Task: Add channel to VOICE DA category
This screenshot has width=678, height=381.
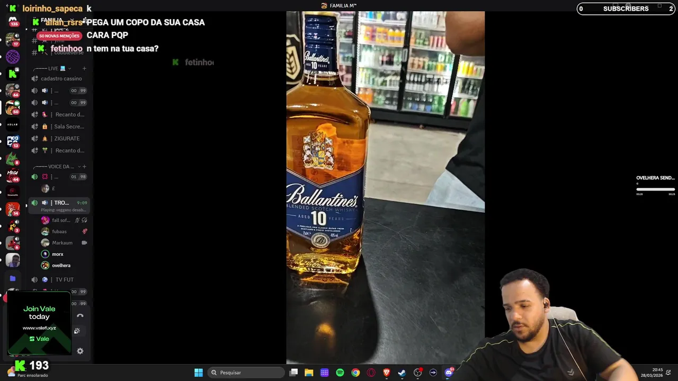Action: point(84,167)
